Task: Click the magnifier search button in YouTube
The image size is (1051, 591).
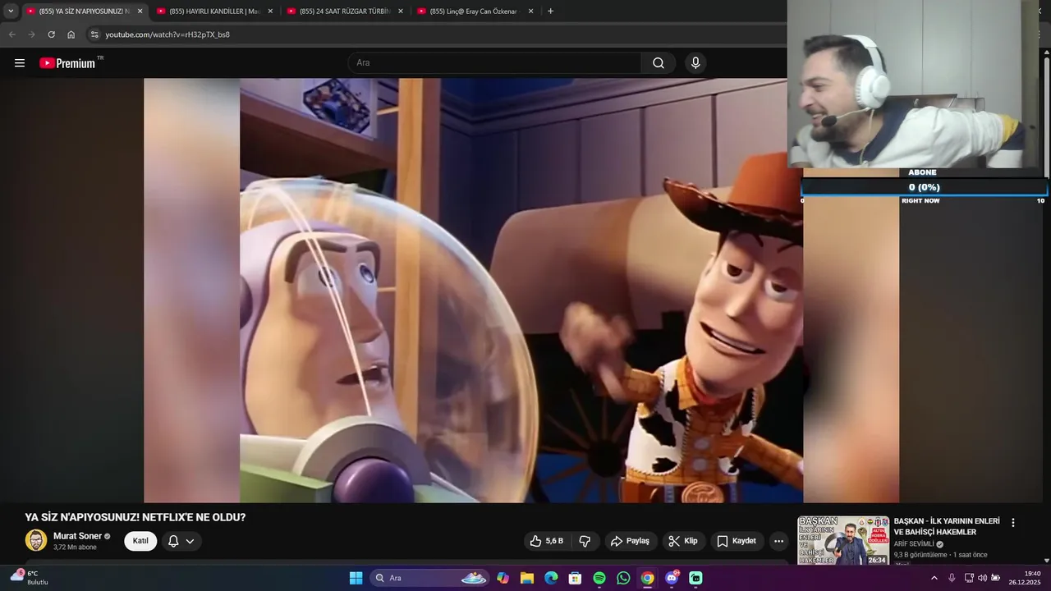Action: pyautogui.click(x=659, y=63)
